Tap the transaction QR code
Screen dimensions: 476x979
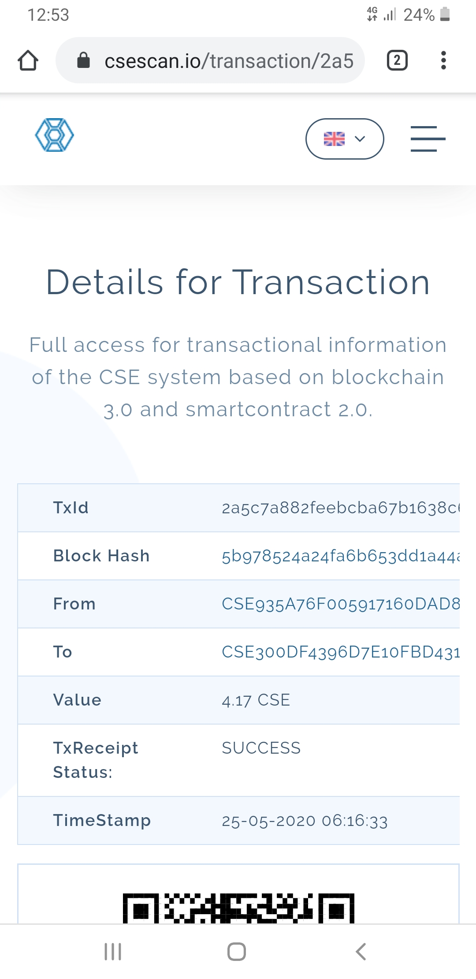point(238,908)
